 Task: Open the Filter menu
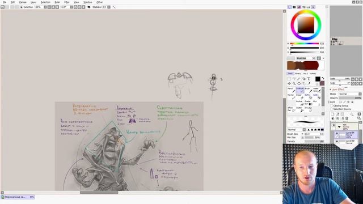(x=67, y=2)
